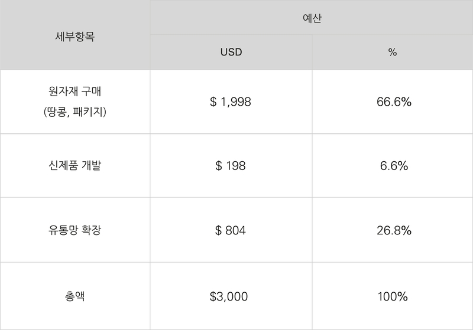Click the USD column header

pyautogui.click(x=231, y=52)
